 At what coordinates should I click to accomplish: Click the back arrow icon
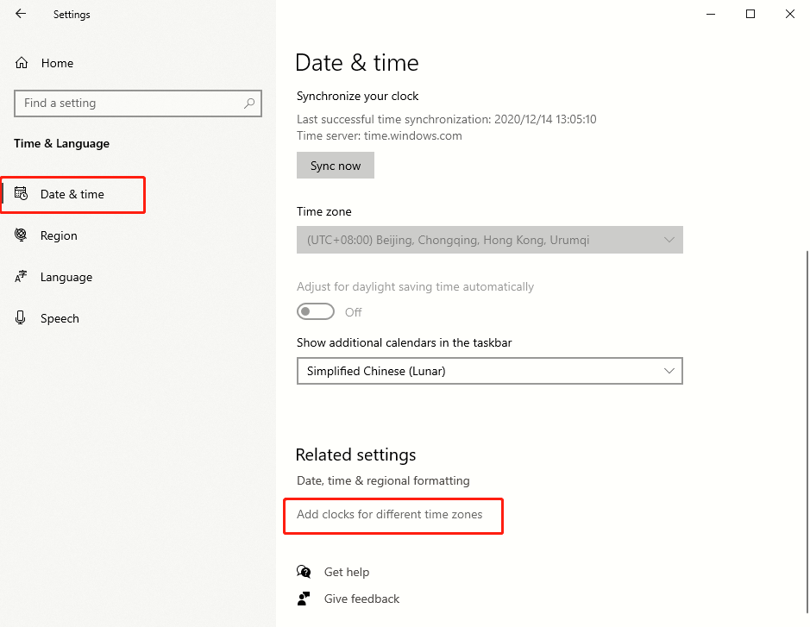[21, 14]
